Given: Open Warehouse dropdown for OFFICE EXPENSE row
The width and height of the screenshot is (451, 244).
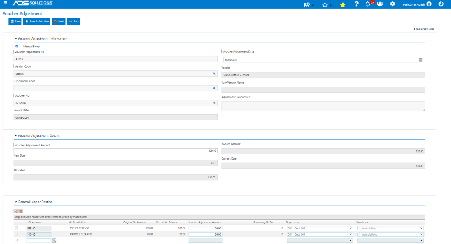Looking at the screenshot, I should tap(390, 229).
